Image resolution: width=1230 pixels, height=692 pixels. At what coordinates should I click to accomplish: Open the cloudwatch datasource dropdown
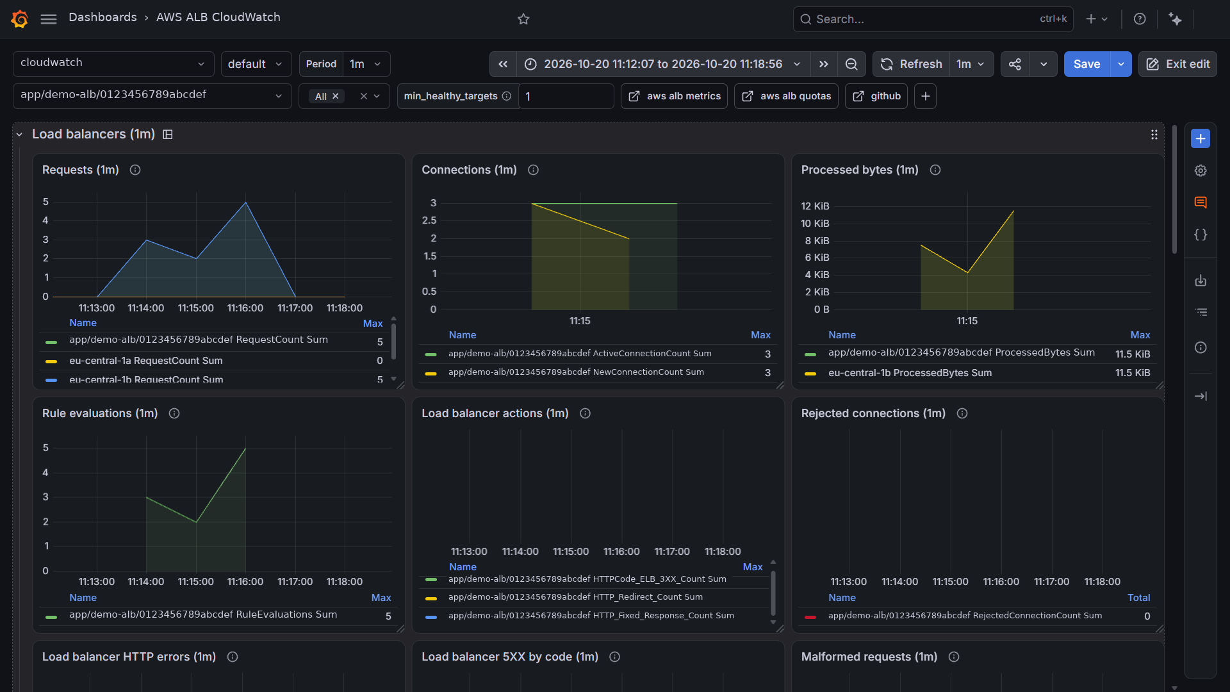113,63
